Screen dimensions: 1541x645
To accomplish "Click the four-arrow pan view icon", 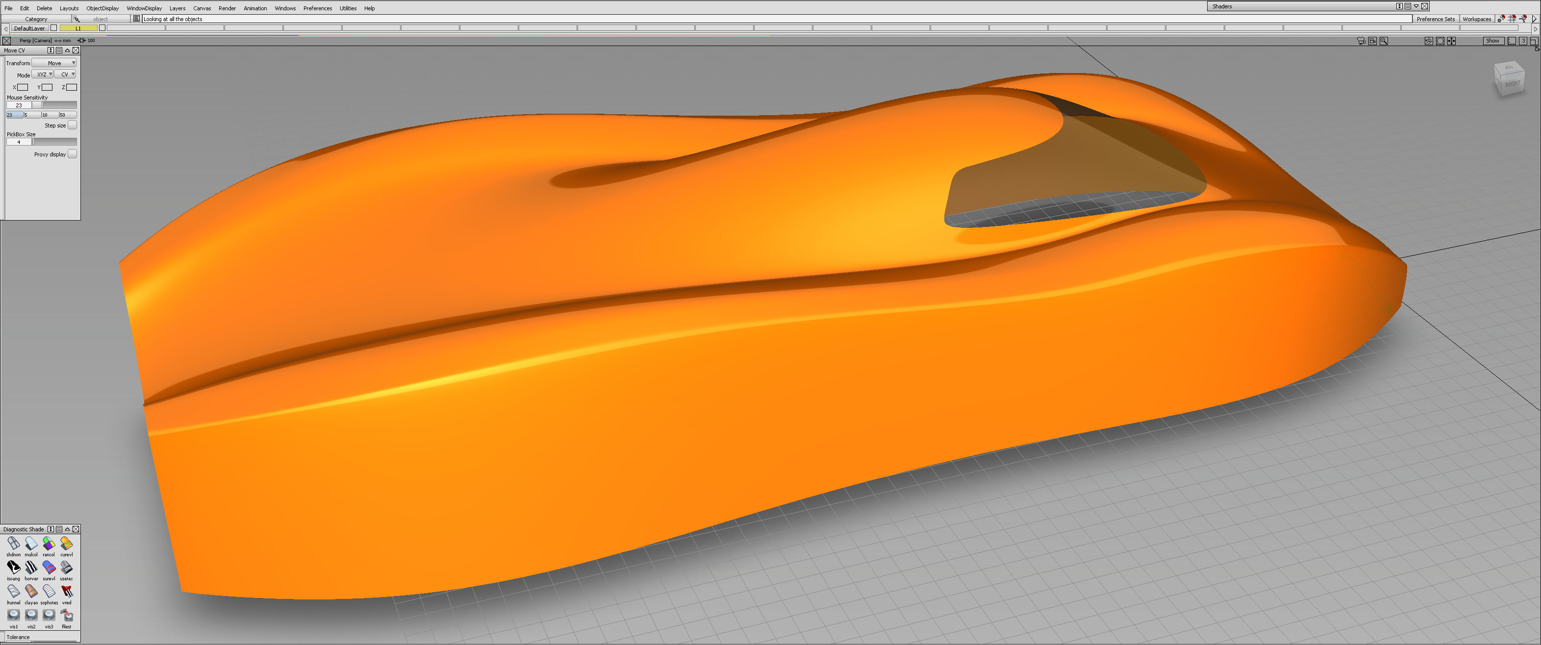I will pos(1451,41).
